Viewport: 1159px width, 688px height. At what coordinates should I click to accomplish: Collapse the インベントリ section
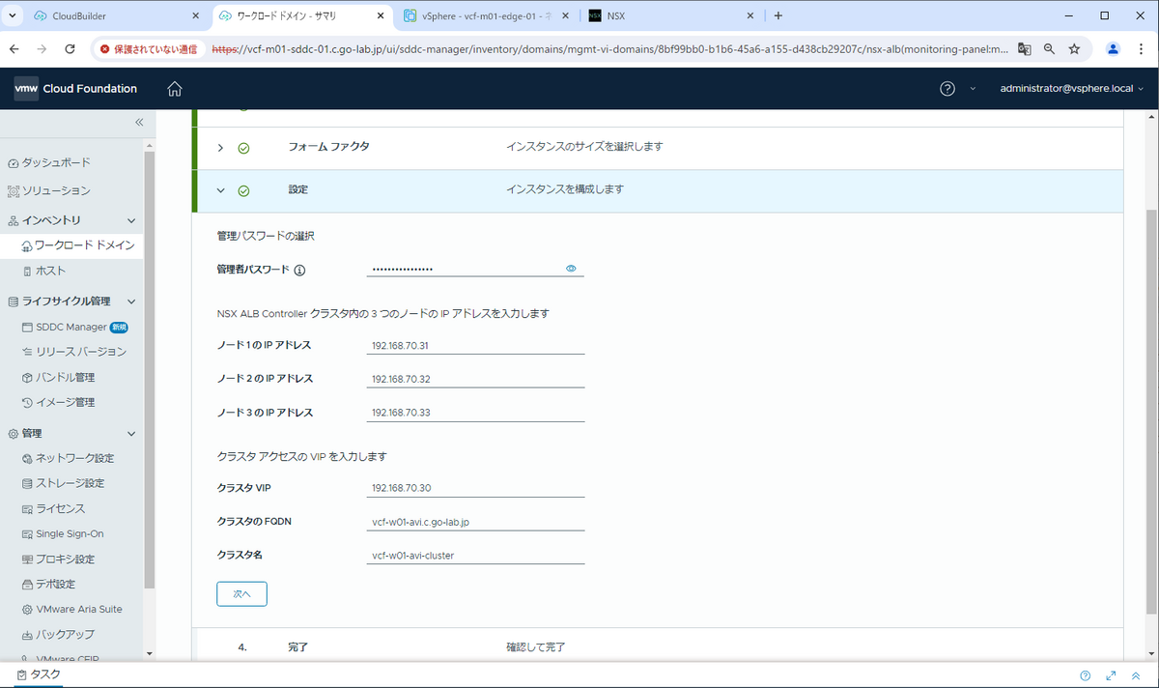(x=131, y=221)
